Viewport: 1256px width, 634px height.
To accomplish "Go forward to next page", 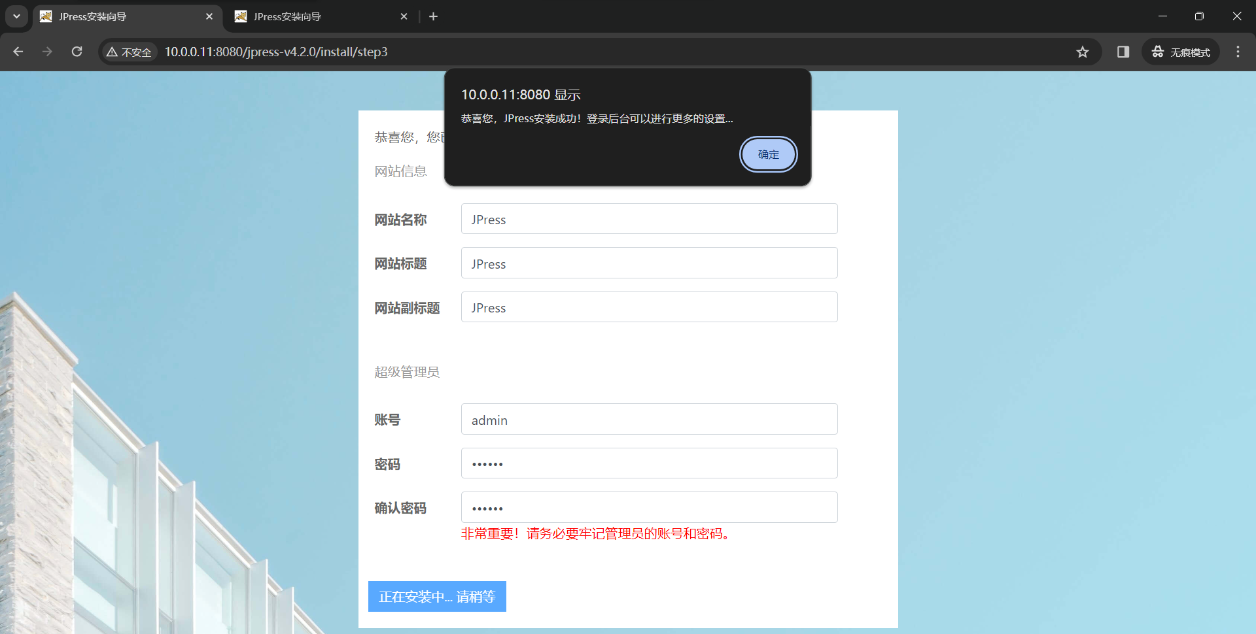I will pyautogui.click(x=47, y=52).
